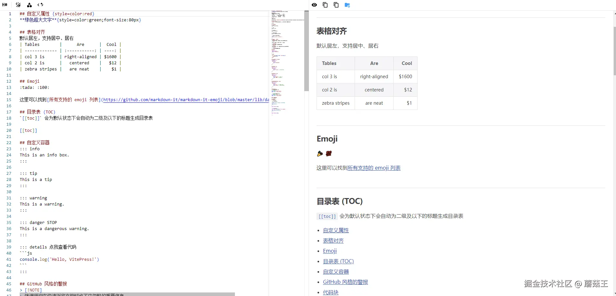Click the 'right-aligned' table cell in preview

tap(374, 77)
